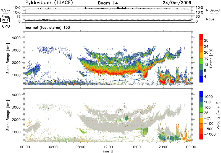Click Velocity color bar blue segment above 1000
Screen dimensions: 221x153
coord(201,94)
